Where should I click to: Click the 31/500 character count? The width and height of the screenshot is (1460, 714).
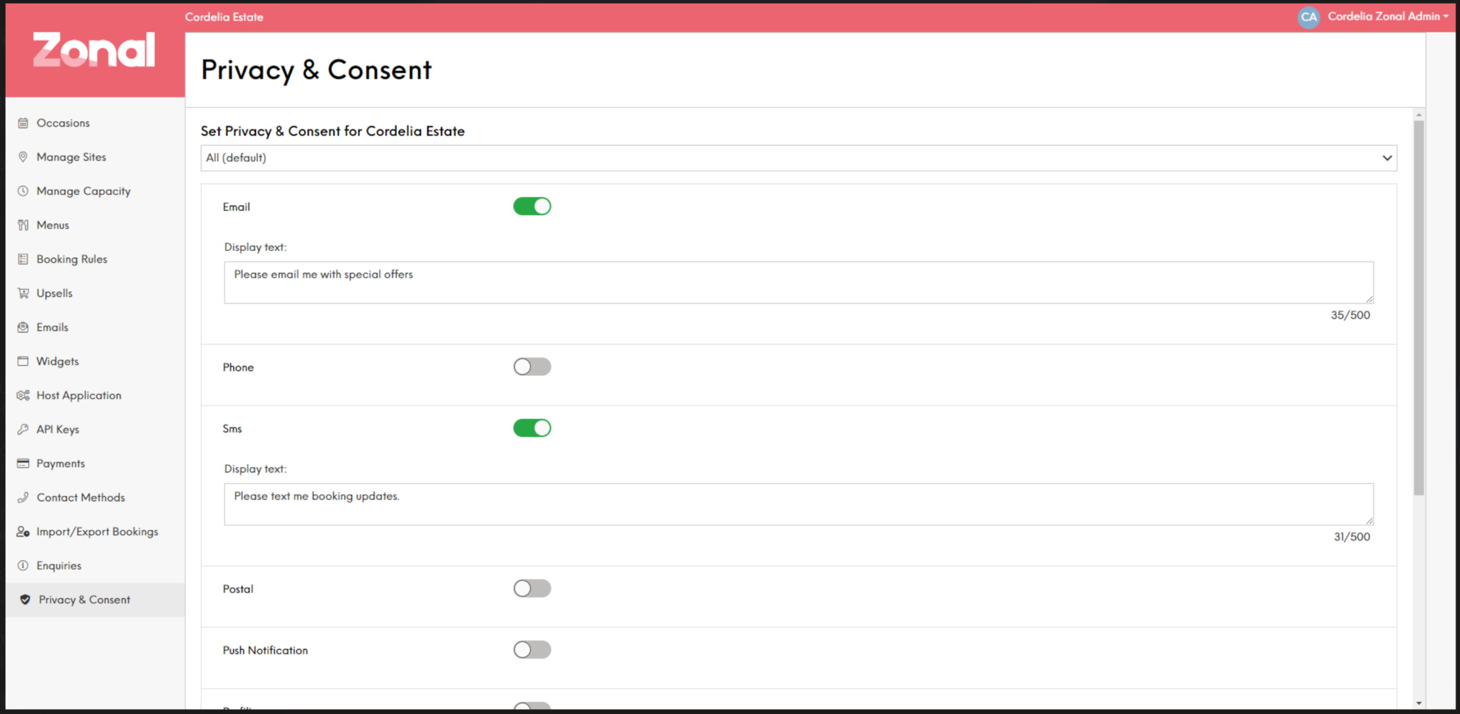point(1351,536)
